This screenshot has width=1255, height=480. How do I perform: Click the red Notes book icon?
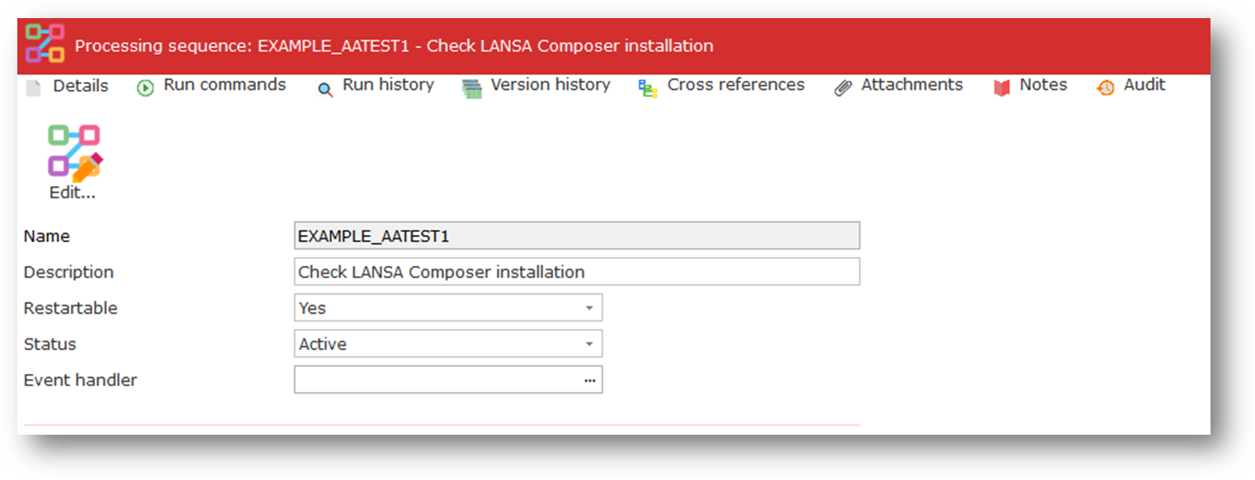point(1002,88)
